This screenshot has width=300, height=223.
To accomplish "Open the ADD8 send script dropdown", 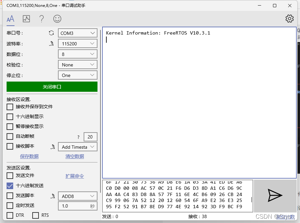I will (x=78, y=196).
